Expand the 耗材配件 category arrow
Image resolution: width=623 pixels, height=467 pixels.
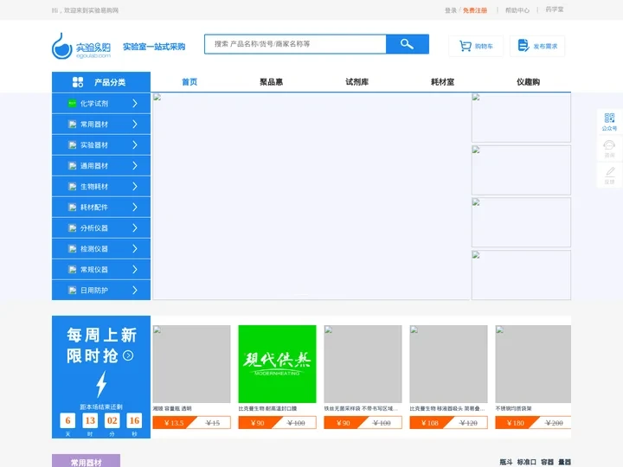(x=135, y=208)
